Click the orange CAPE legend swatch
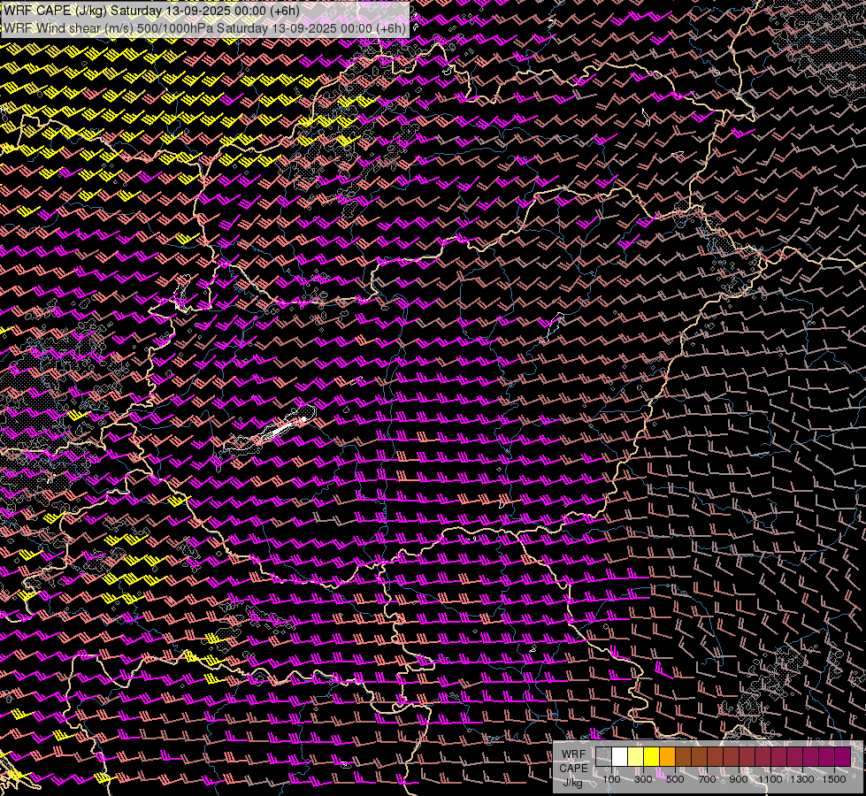 [667, 756]
